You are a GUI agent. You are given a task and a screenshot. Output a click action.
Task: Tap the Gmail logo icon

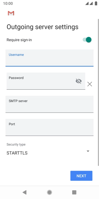pyautogui.click(x=11, y=13)
